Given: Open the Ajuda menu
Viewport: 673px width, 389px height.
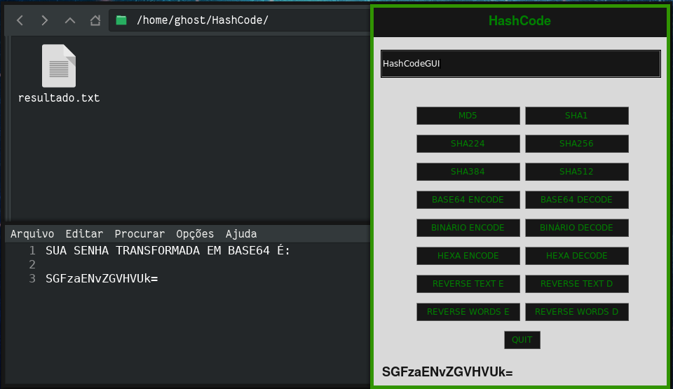Looking at the screenshot, I should (x=241, y=233).
